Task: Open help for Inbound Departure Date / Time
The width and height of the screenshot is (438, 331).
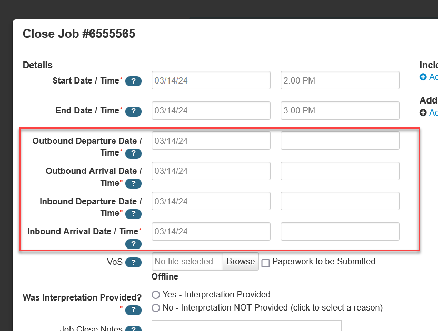Action: tap(133, 214)
